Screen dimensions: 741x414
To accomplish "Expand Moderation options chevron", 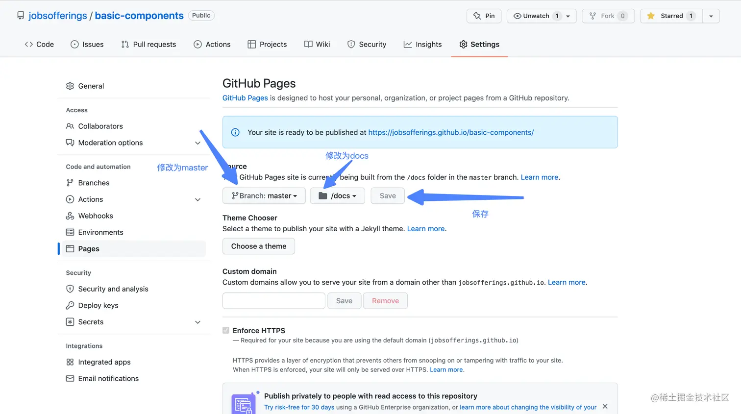I will click(x=198, y=143).
